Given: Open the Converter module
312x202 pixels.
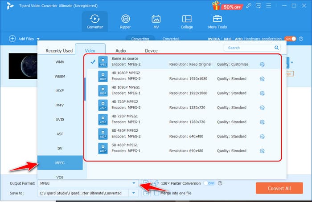Looking at the screenshot, I should pos(94,21).
